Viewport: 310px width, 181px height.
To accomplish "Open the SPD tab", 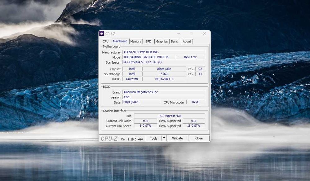I will pos(148,41).
